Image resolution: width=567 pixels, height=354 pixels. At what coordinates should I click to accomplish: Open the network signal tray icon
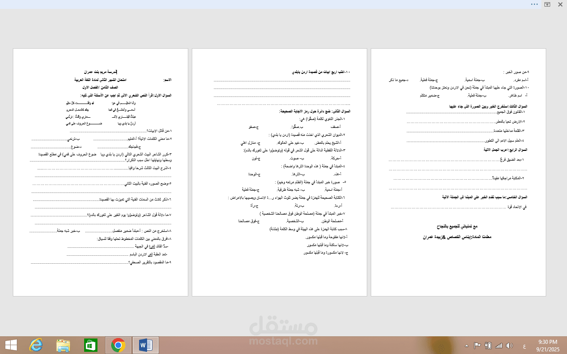click(x=499, y=346)
